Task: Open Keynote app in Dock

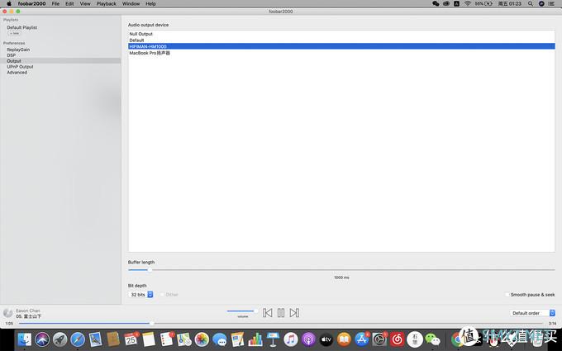Action: point(273,339)
